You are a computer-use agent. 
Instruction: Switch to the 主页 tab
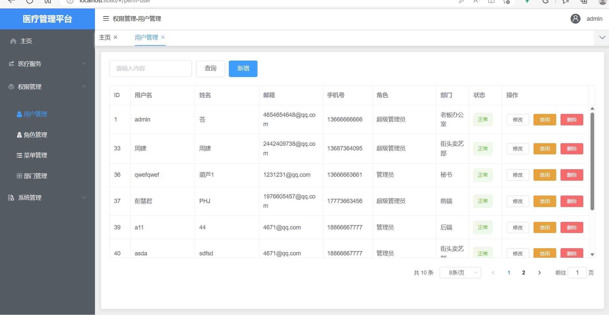tap(105, 38)
